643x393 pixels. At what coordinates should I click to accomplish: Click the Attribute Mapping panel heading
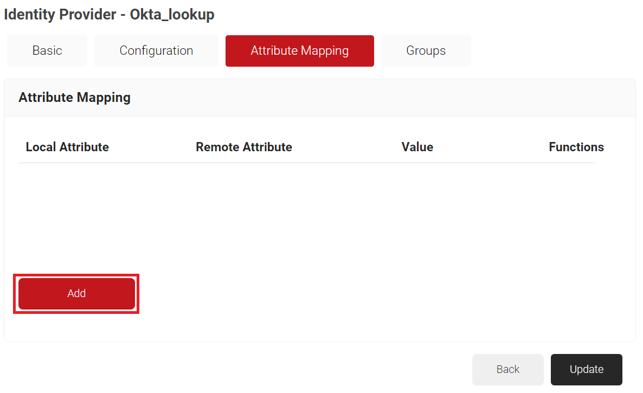75,98
